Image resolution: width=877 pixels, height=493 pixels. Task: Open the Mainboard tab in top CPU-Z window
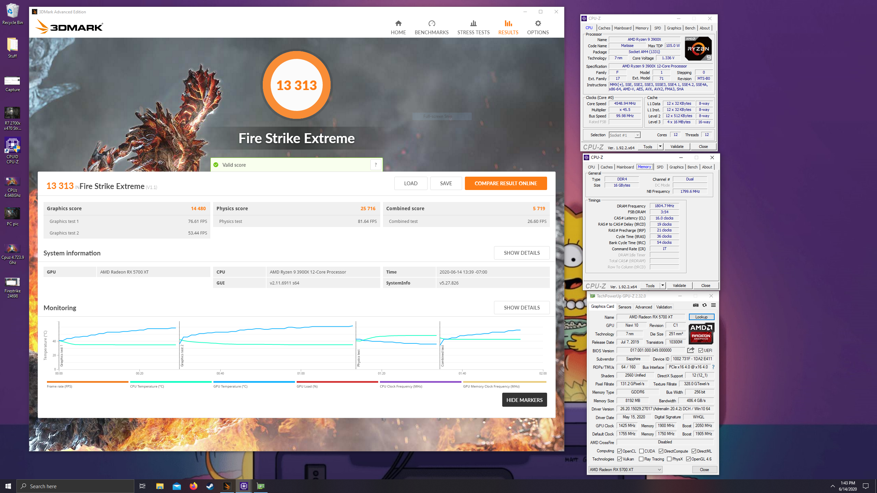pyautogui.click(x=622, y=28)
